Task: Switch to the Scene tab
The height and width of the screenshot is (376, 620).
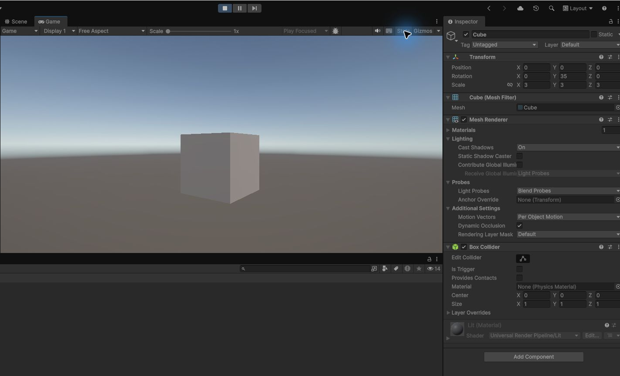Action: pyautogui.click(x=16, y=21)
